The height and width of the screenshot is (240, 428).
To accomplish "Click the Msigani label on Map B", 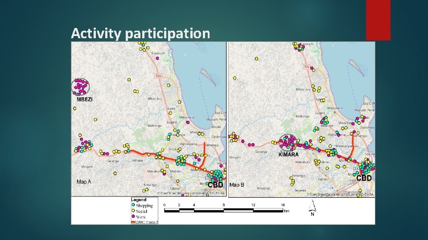I will [235, 157].
